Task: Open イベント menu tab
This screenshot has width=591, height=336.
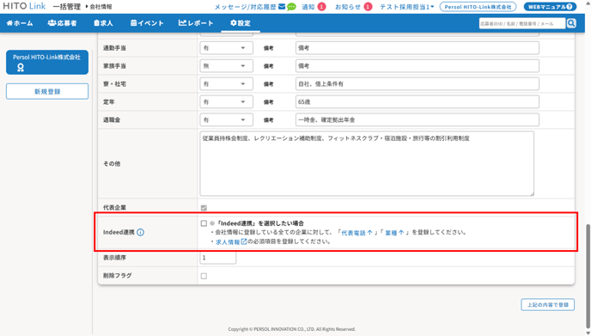Action: pos(147,23)
